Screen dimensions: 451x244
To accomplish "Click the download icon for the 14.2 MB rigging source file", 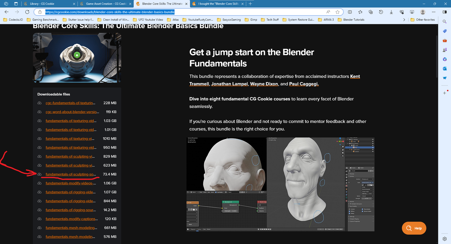I will click(39, 210).
